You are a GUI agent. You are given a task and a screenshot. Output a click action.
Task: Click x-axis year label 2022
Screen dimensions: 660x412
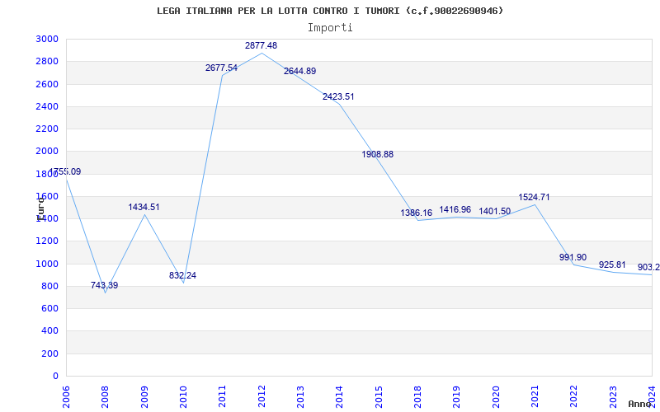[x=573, y=396]
